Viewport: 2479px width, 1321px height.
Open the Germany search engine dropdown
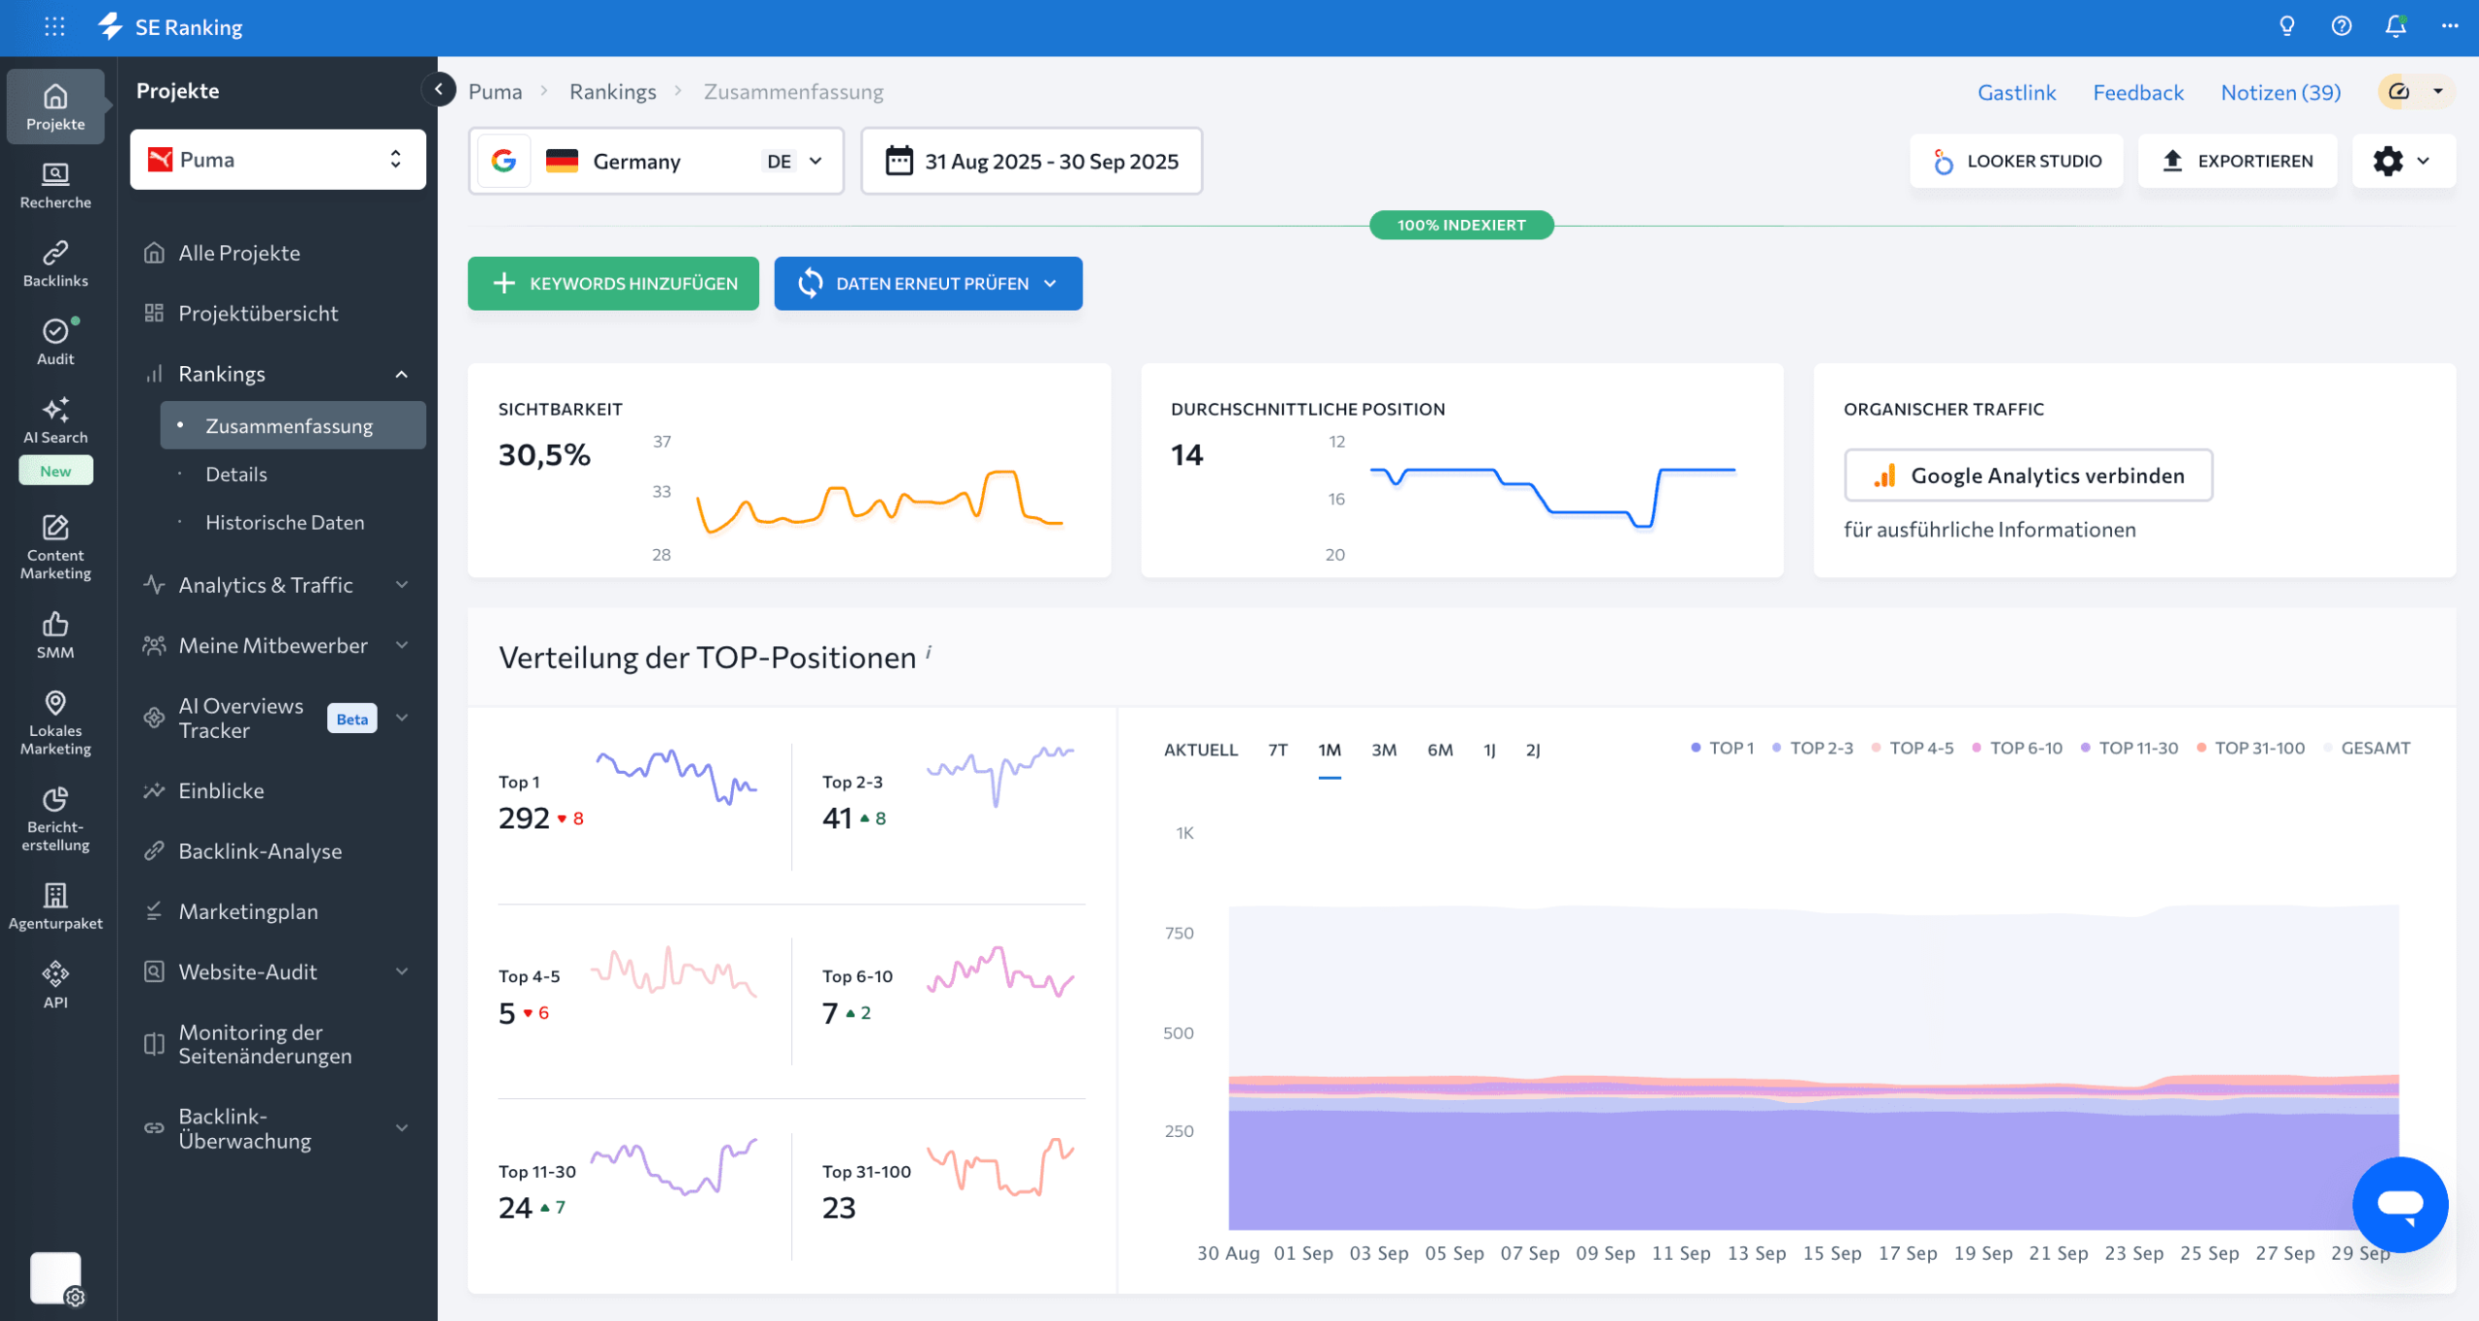pos(657,161)
